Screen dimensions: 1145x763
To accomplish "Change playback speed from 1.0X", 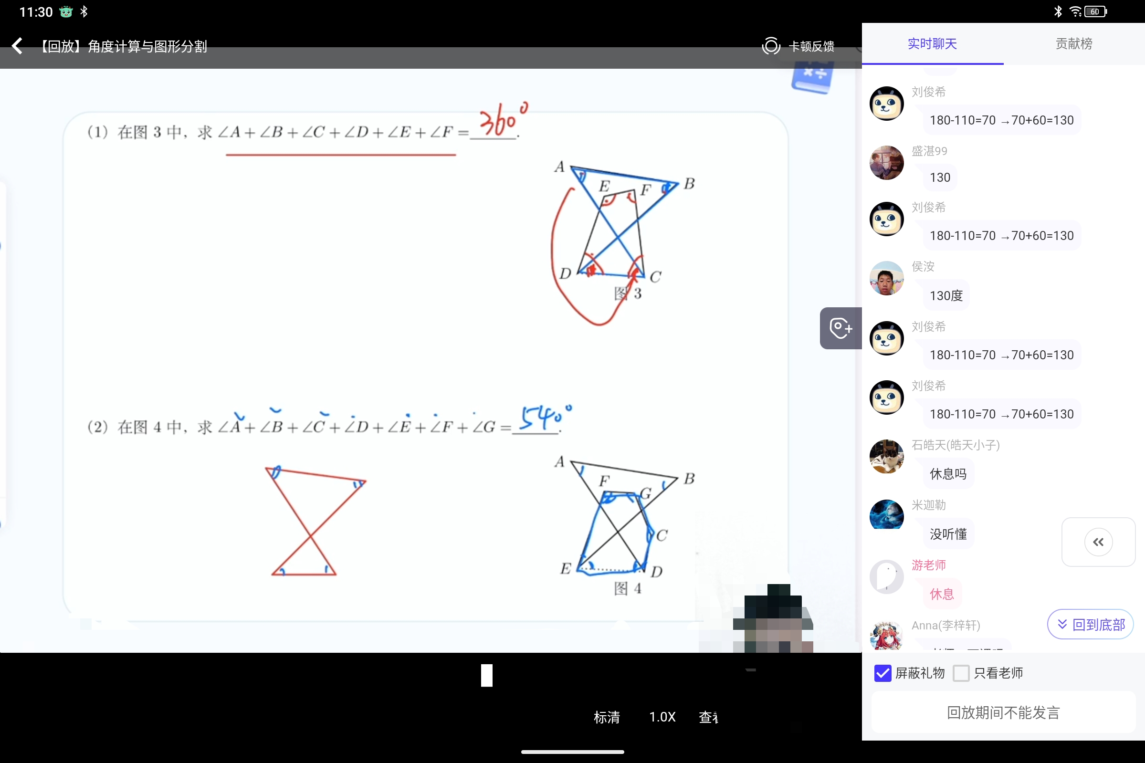I will 662,717.
